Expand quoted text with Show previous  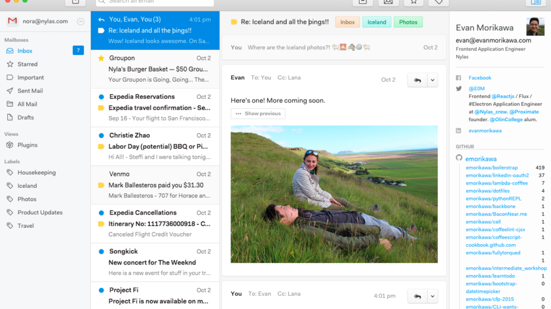pyautogui.click(x=258, y=113)
